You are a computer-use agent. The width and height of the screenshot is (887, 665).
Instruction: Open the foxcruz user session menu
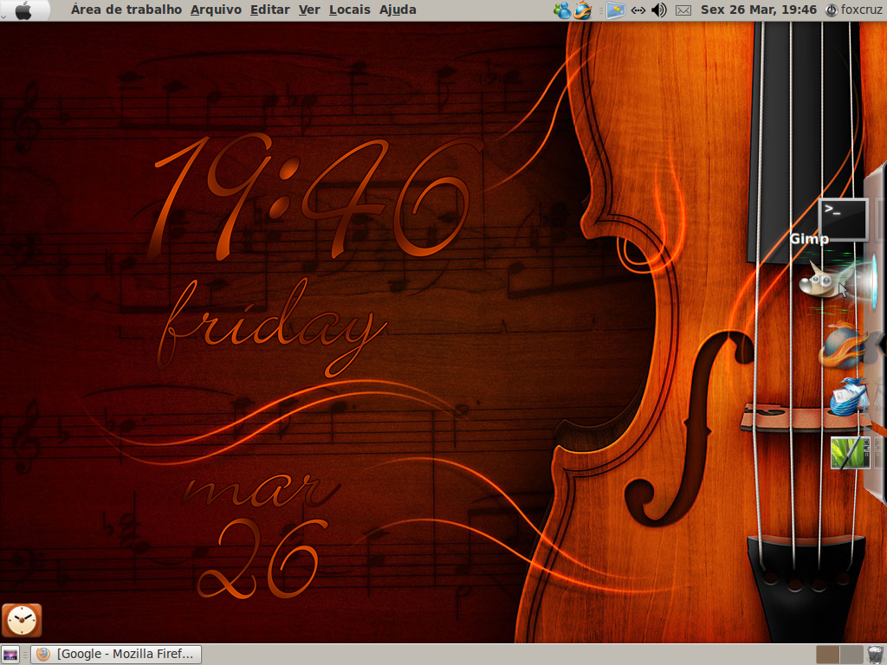tap(853, 10)
